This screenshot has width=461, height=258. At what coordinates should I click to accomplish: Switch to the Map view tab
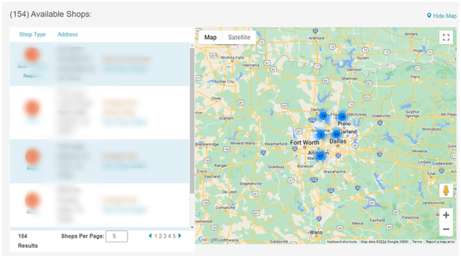[x=210, y=38]
